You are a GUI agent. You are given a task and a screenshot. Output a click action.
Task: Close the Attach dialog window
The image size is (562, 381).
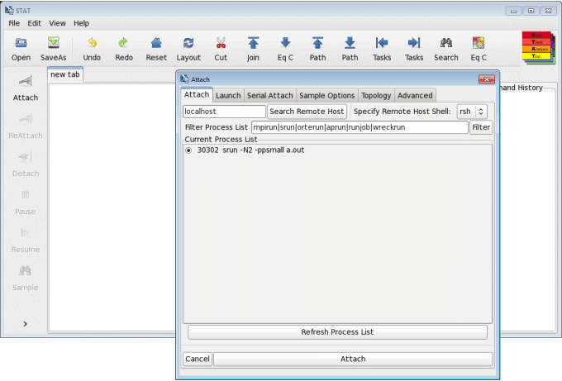[x=487, y=79]
